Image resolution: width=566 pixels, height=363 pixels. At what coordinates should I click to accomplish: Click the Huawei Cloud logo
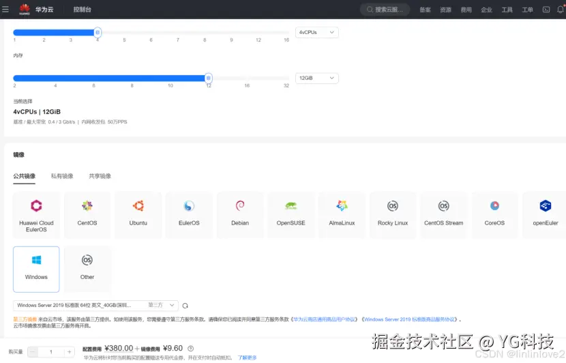25,9
